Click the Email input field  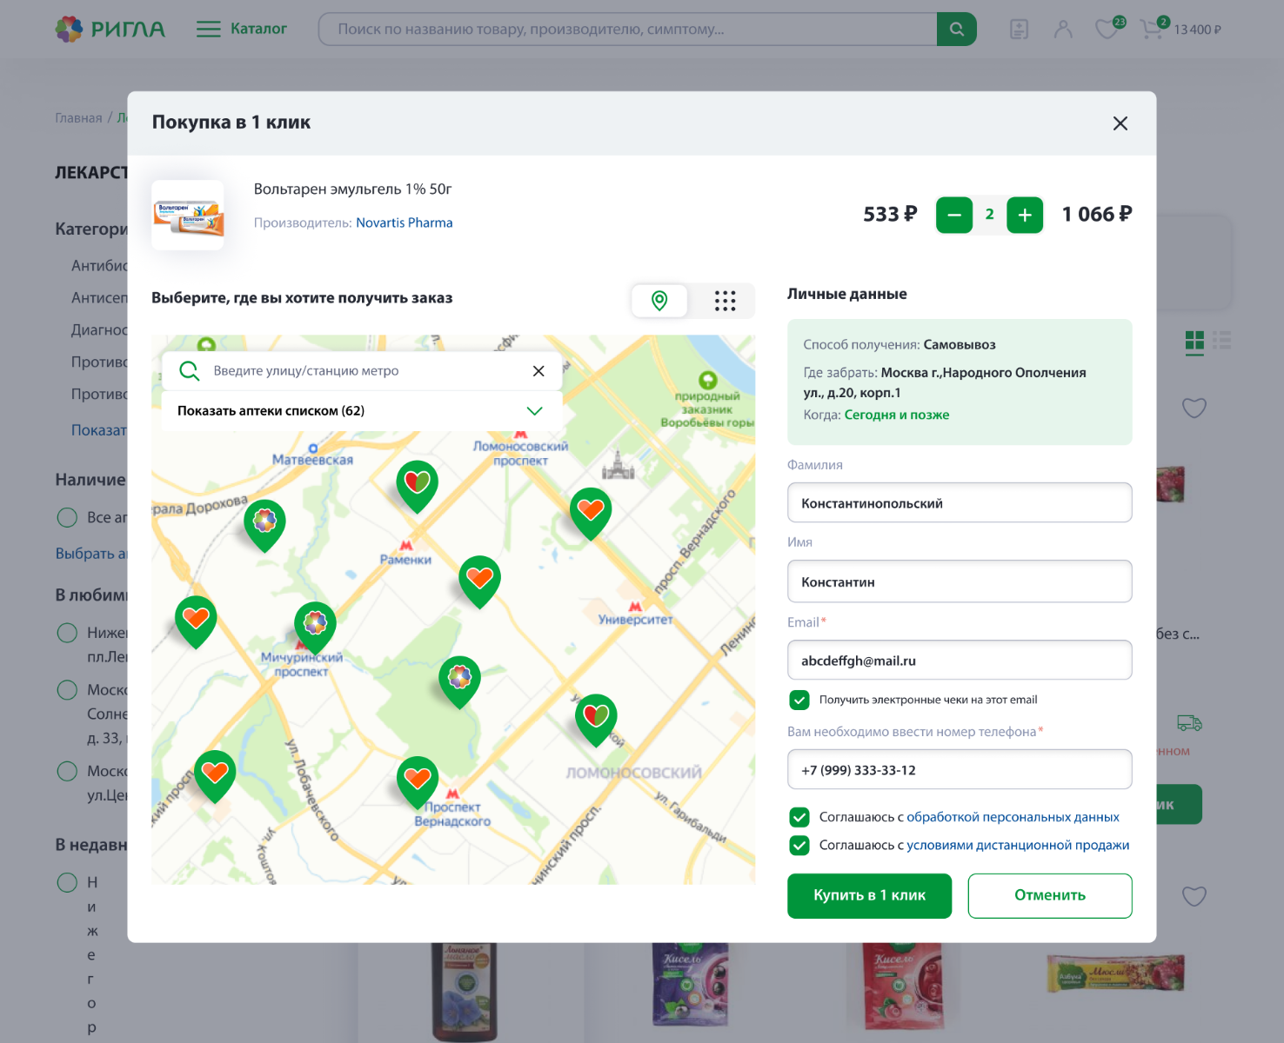point(959,661)
